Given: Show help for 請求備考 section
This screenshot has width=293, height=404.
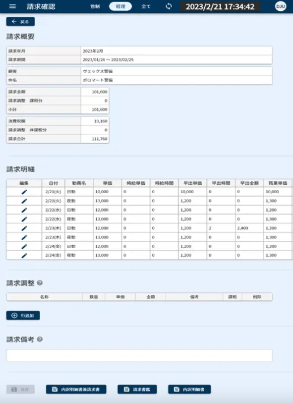Looking at the screenshot, I should tap(40, 339).
